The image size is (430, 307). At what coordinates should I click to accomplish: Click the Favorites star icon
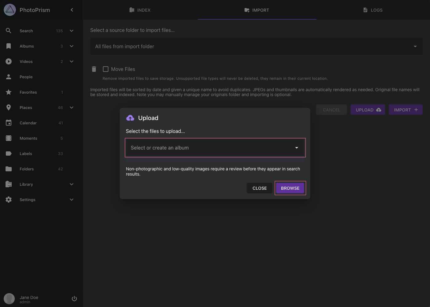(9, 92)
